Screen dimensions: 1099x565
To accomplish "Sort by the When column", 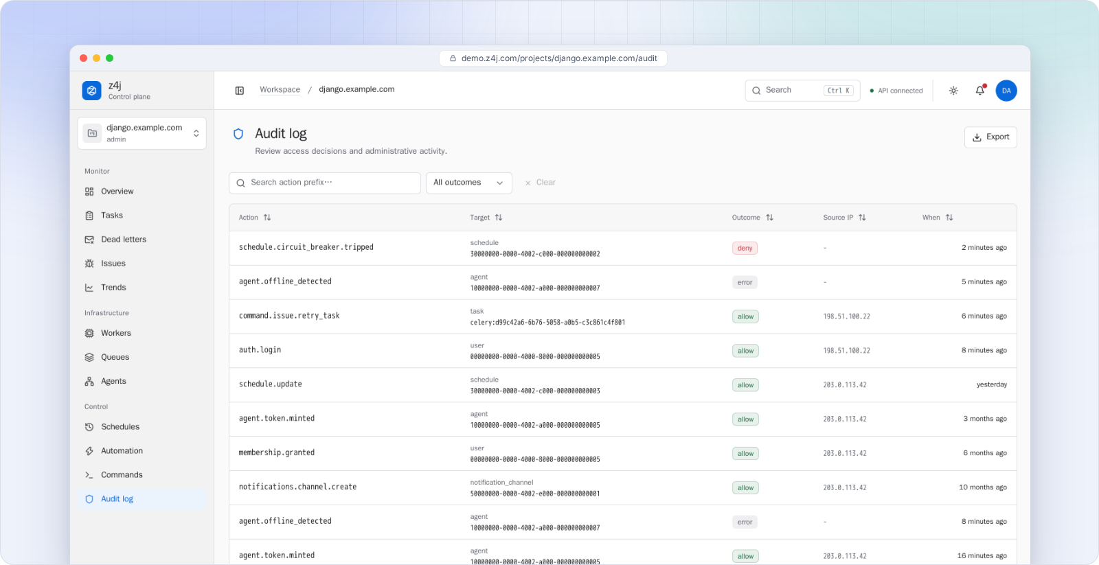I will (x=938, y=218).
